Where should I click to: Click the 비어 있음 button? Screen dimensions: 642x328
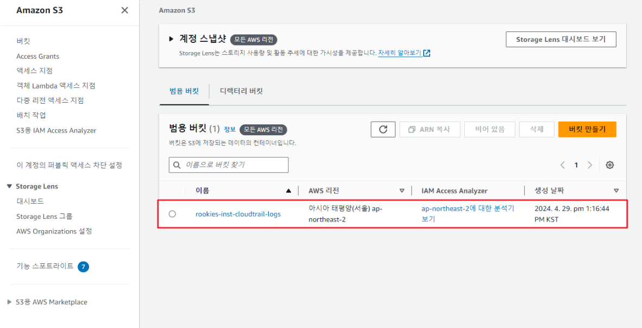490,129
